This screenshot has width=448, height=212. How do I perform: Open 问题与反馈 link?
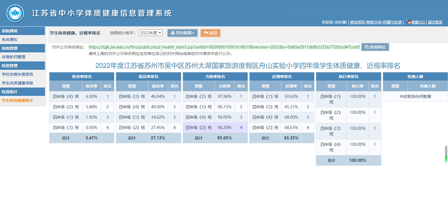[x=393, y=22]
